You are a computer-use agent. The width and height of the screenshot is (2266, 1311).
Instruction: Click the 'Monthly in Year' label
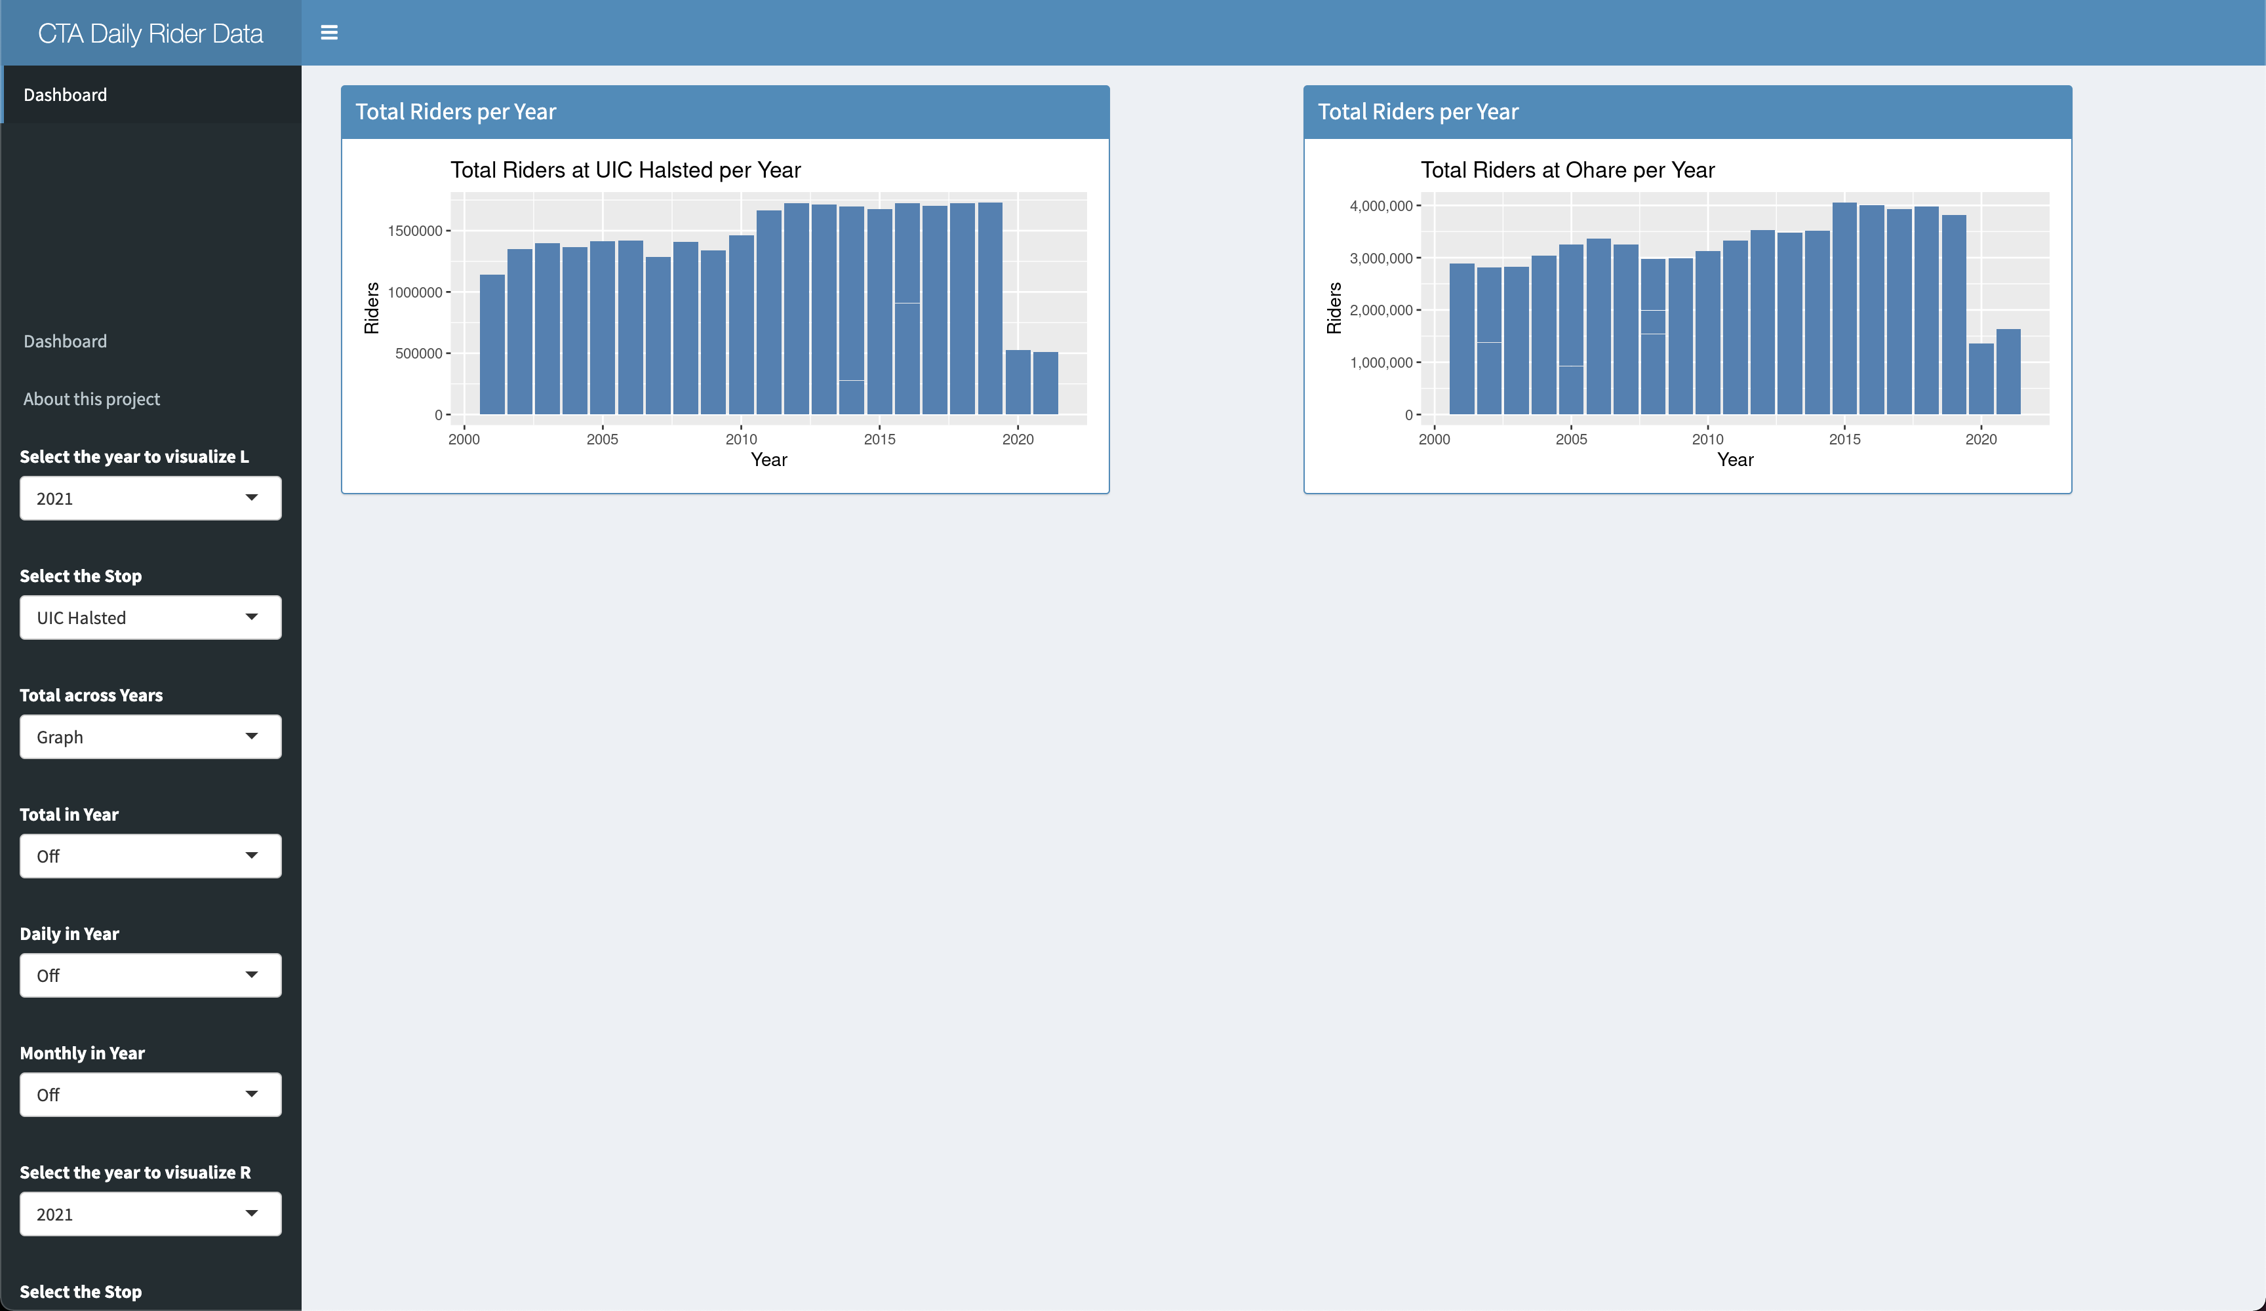[82, 1053]
